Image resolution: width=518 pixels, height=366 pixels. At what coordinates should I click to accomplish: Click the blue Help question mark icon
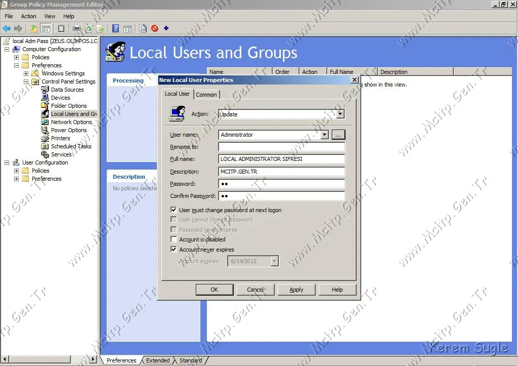click(x=116, y=28)
